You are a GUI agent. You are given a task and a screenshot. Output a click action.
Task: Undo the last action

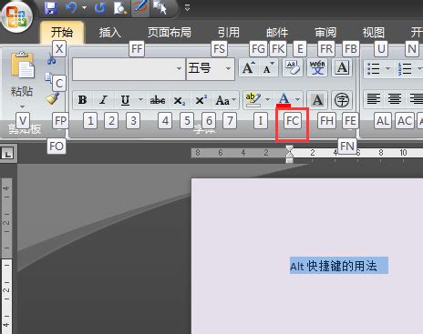coord(71,8)
